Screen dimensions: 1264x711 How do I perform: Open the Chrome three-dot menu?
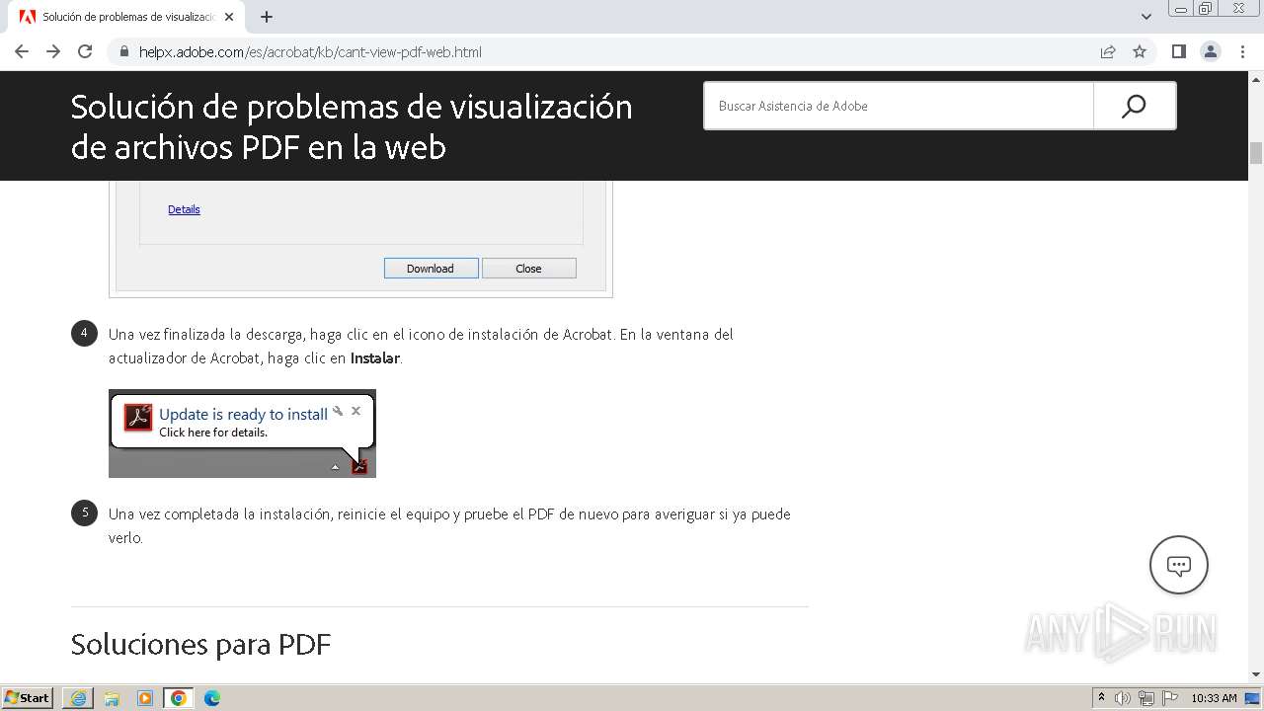1243,51
